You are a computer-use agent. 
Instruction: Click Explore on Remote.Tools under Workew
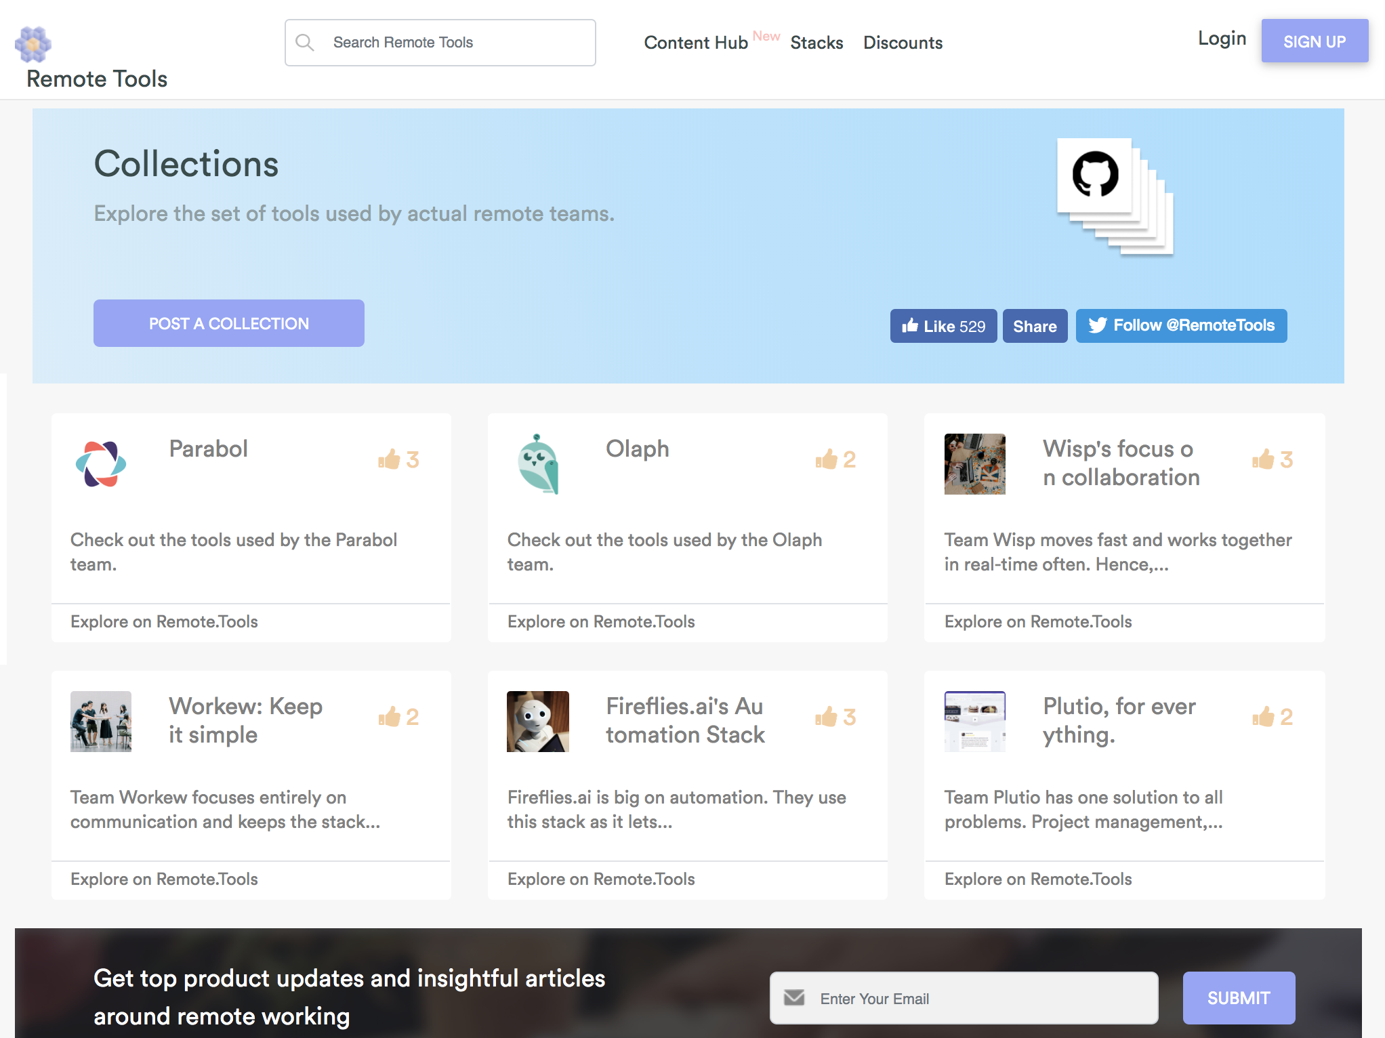pyautogui.click(x=164, y=879)
